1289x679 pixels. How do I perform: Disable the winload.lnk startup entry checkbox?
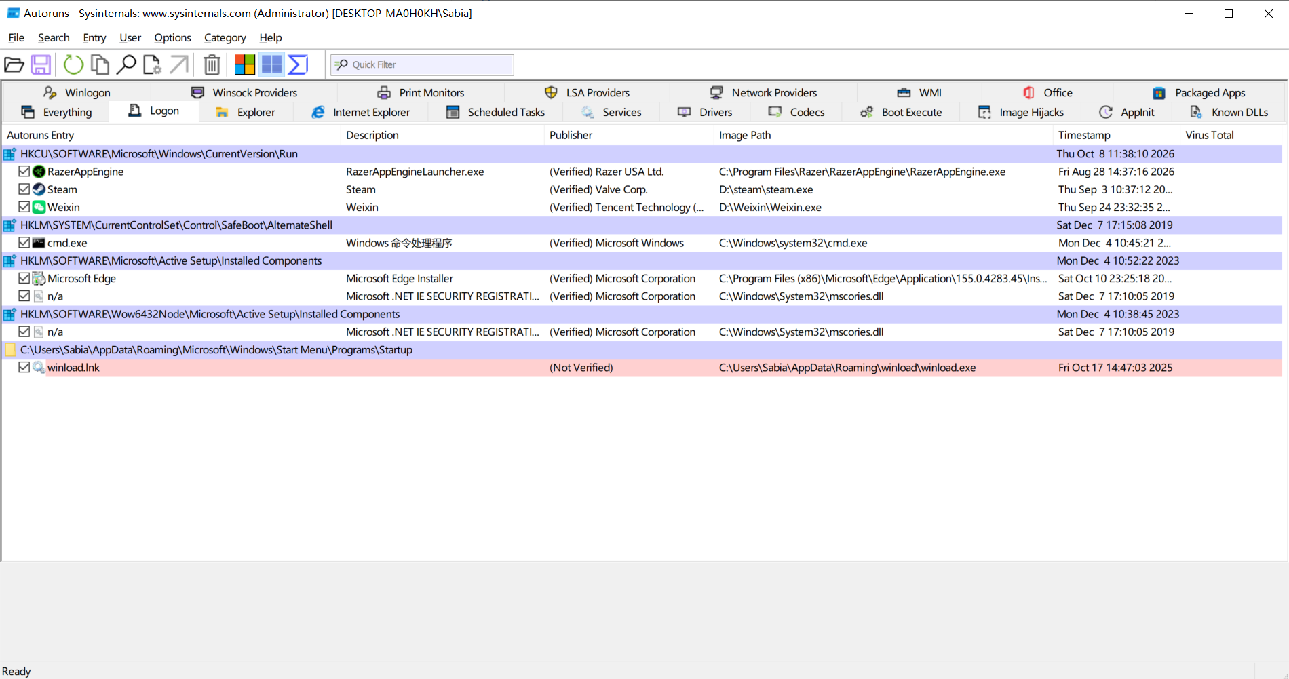[24, 367]
